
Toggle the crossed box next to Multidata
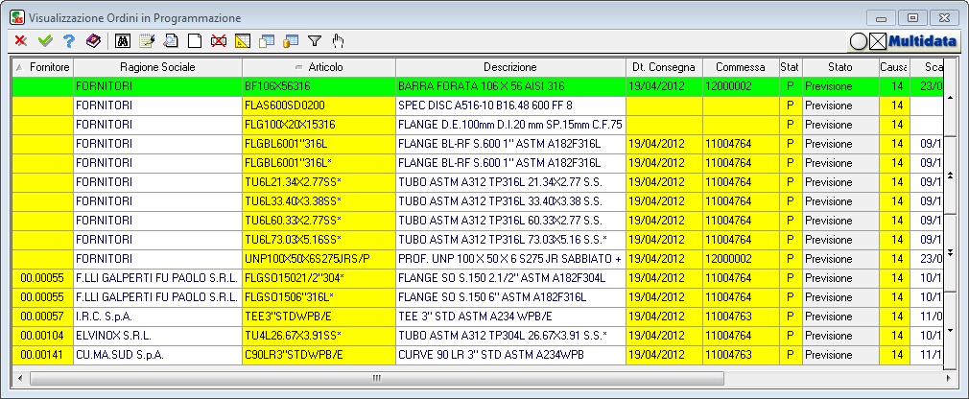(878, 41)
